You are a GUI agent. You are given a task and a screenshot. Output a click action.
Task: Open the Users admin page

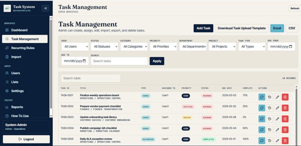(25, 73)
